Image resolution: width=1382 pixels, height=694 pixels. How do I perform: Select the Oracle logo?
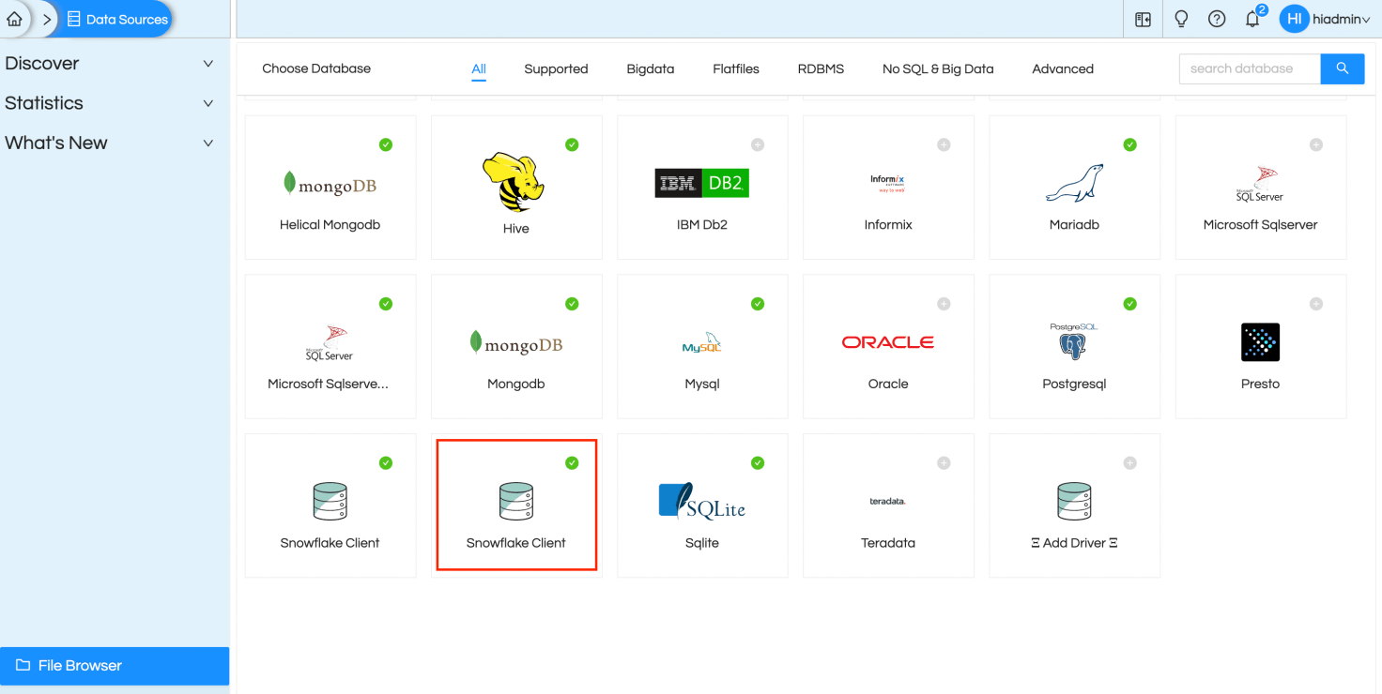click(x=887, y=342)
